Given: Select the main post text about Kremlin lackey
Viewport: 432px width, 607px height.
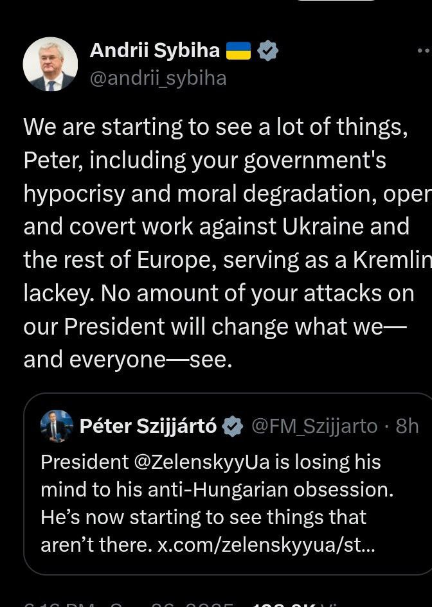Looking at the screenshot, I should point(228,243).
